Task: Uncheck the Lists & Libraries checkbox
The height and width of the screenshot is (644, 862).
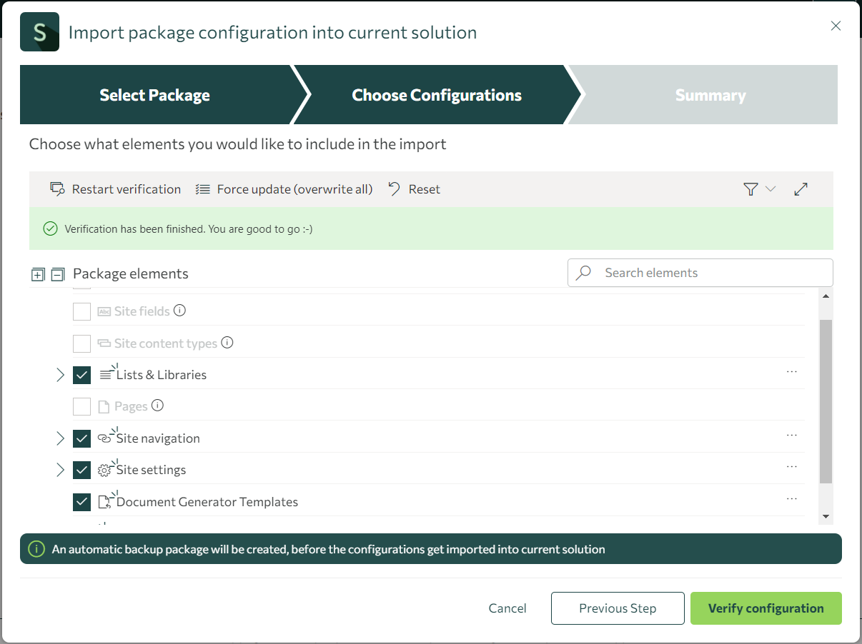Action: coord(81,374)
